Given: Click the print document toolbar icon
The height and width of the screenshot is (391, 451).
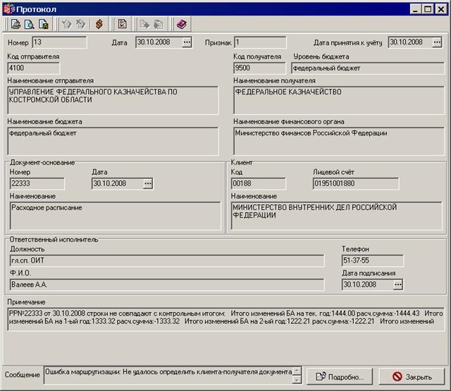Looking at the screenshot, I should pyautogui.click(x=16, y=24).
